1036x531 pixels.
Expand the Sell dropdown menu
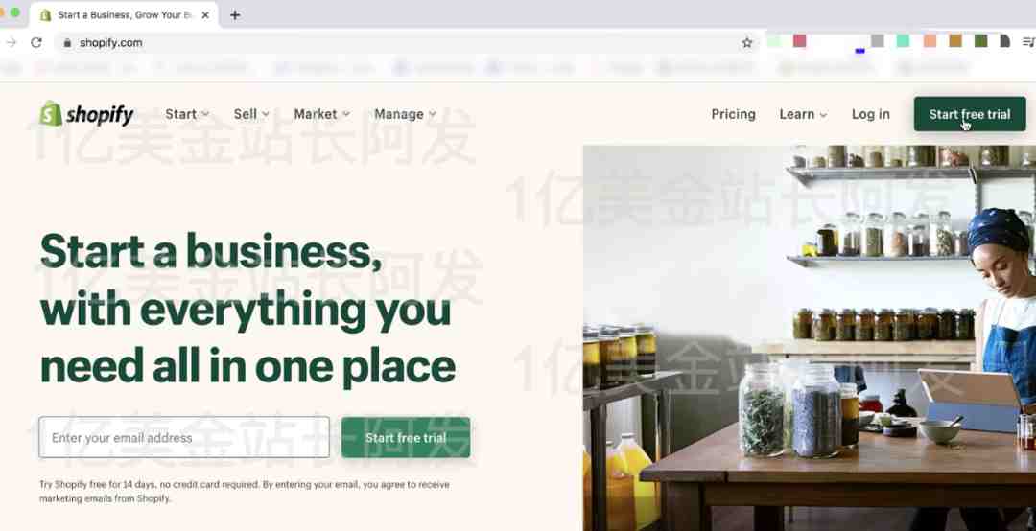coord(251,114)
